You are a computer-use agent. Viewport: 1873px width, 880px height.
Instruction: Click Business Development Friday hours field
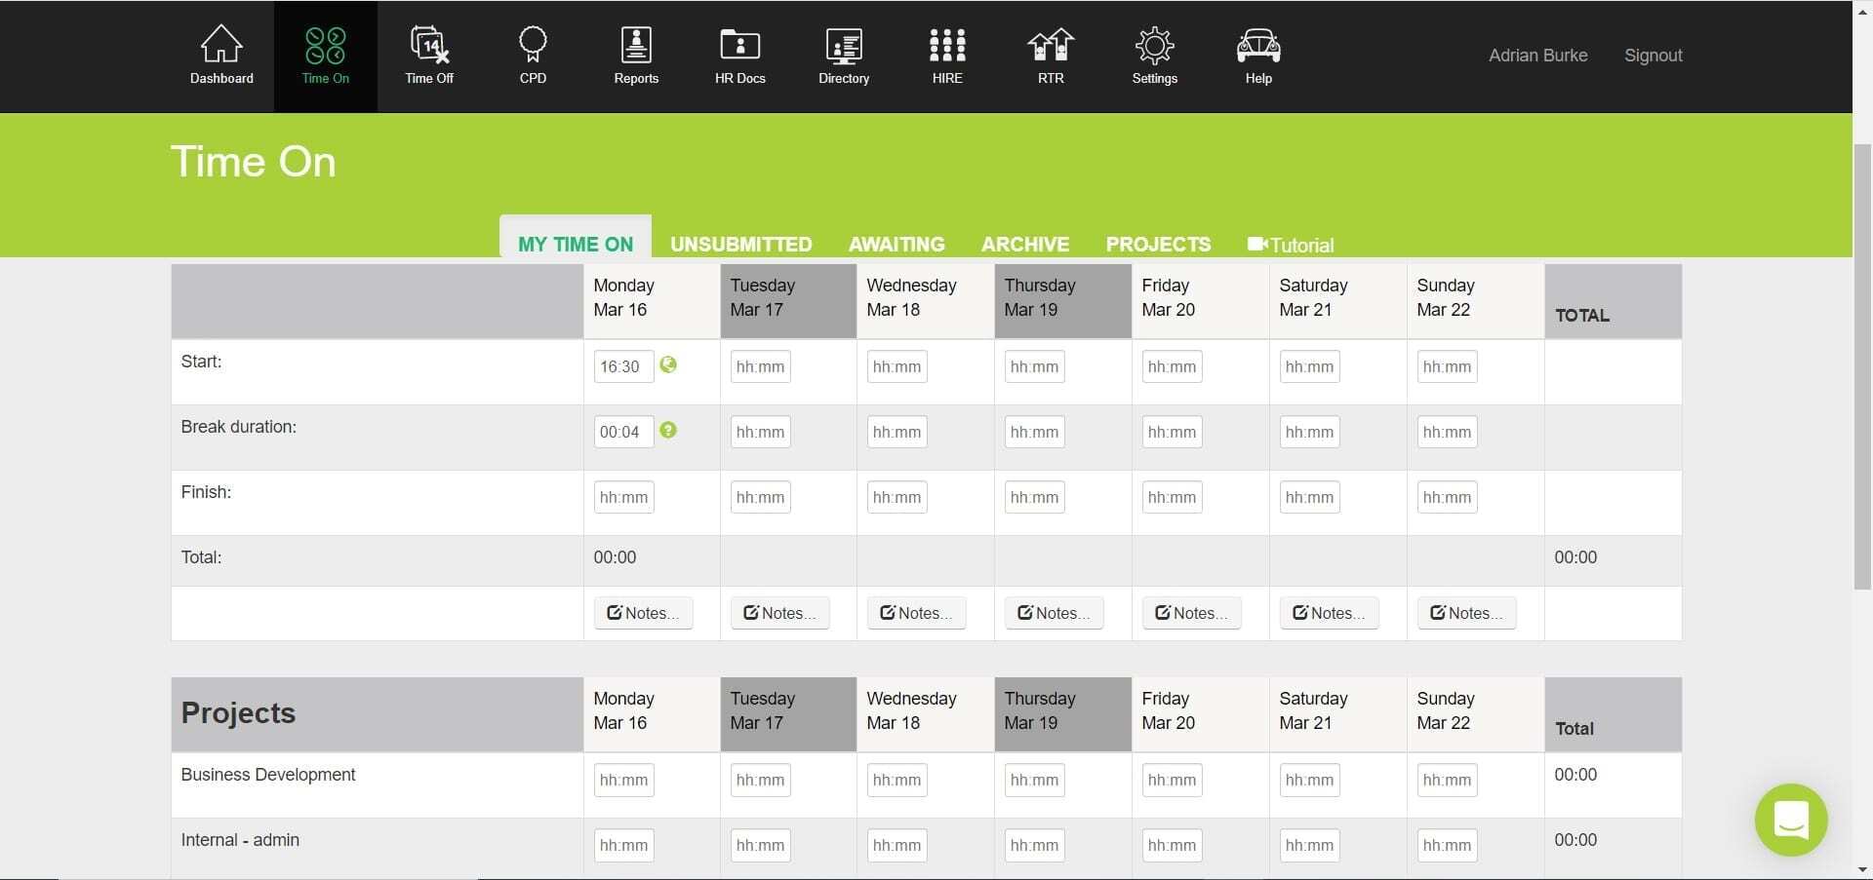click(x=1172, y=780)
